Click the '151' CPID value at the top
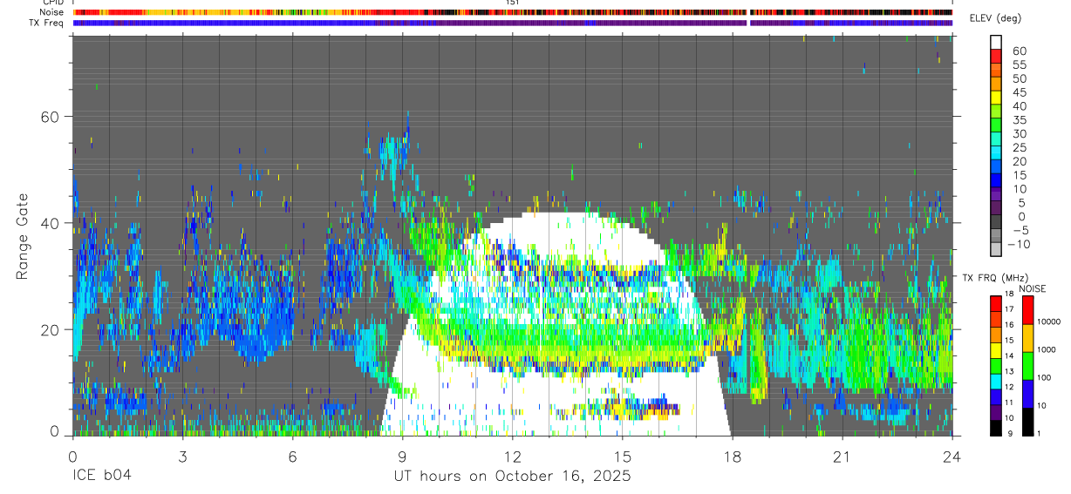Viewport: 1071px width, 494px height. (512, 3)
